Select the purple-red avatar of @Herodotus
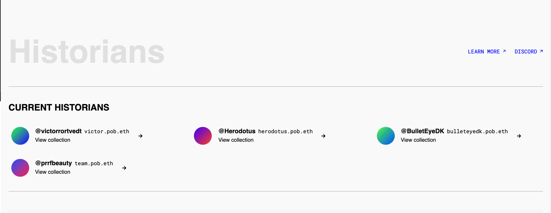The height and width of the screenshot is (213, 551). 203,136
